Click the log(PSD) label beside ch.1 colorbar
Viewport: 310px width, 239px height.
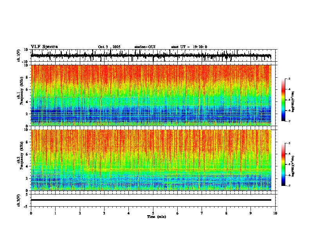pos(293,102)
